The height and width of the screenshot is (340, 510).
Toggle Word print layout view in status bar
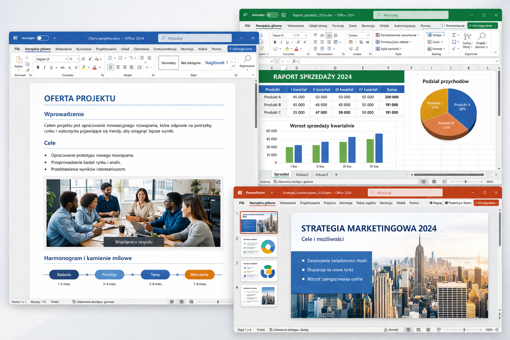pyautogui.click(x=181, y=302)
